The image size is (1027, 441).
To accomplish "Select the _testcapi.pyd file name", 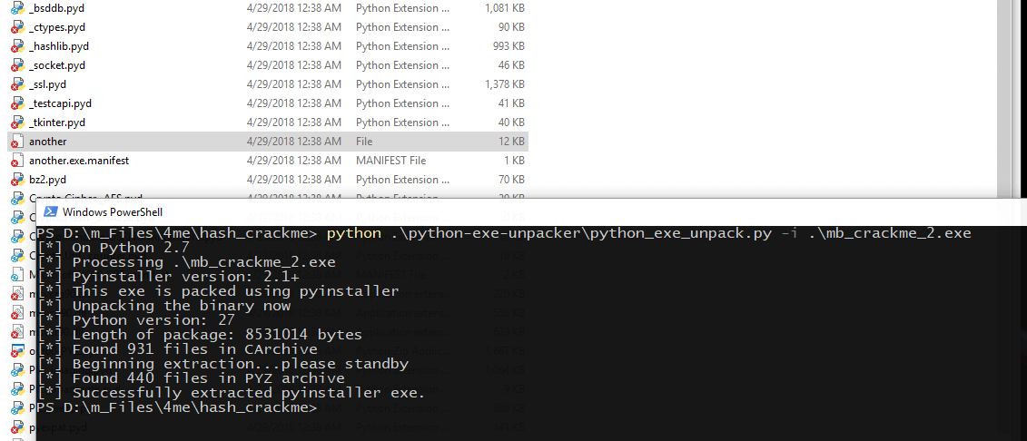I will pos(60,103).
